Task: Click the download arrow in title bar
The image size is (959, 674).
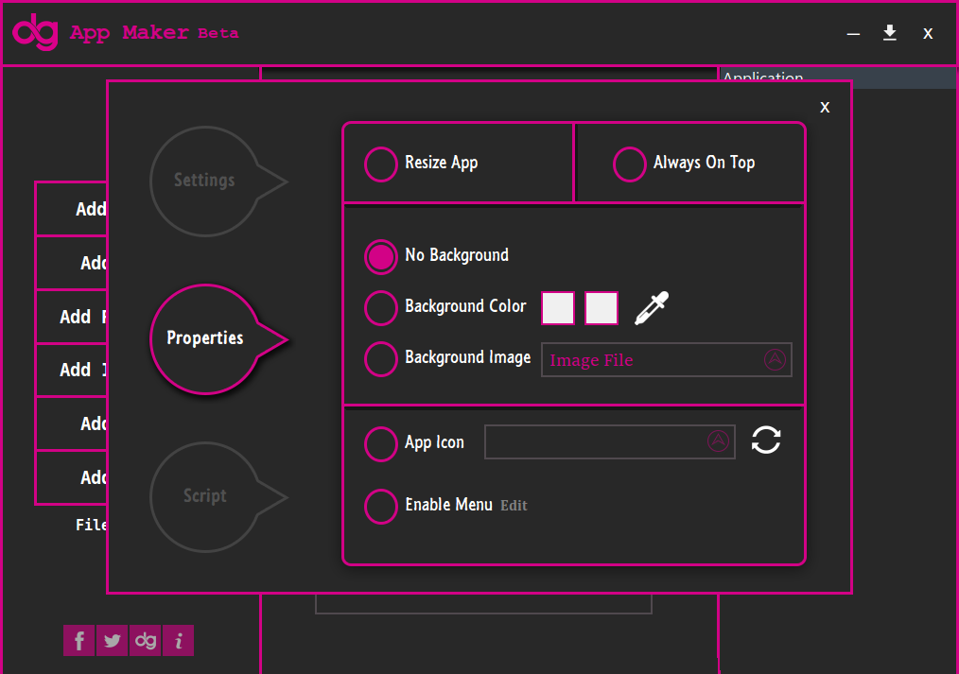Action: tap(890, 33)
